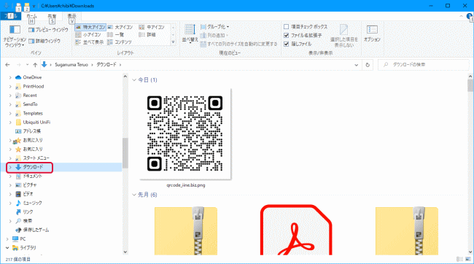This screenshot has height=264, width=474.
Task: Go forward with the Forward arrow
Action: click(x=19, y=65)
